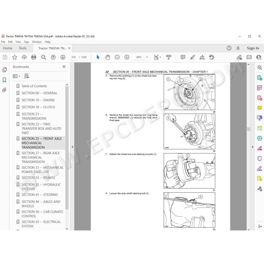Image resolution: width=264 pixels, height=264 pixels.
Task: Zoom out with minus button
Action: [117, 57]
